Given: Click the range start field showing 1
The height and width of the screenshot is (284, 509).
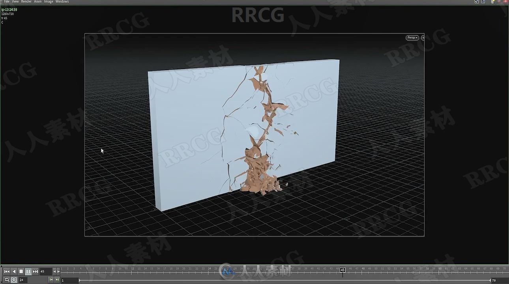Looking at the screenshot, I should coord(69,280).
